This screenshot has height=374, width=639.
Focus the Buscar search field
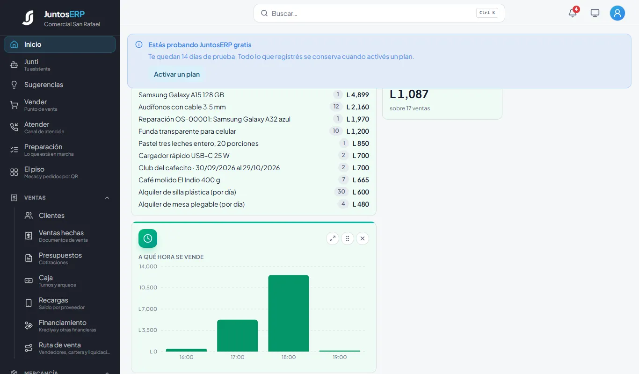click(x=379, y=13)
